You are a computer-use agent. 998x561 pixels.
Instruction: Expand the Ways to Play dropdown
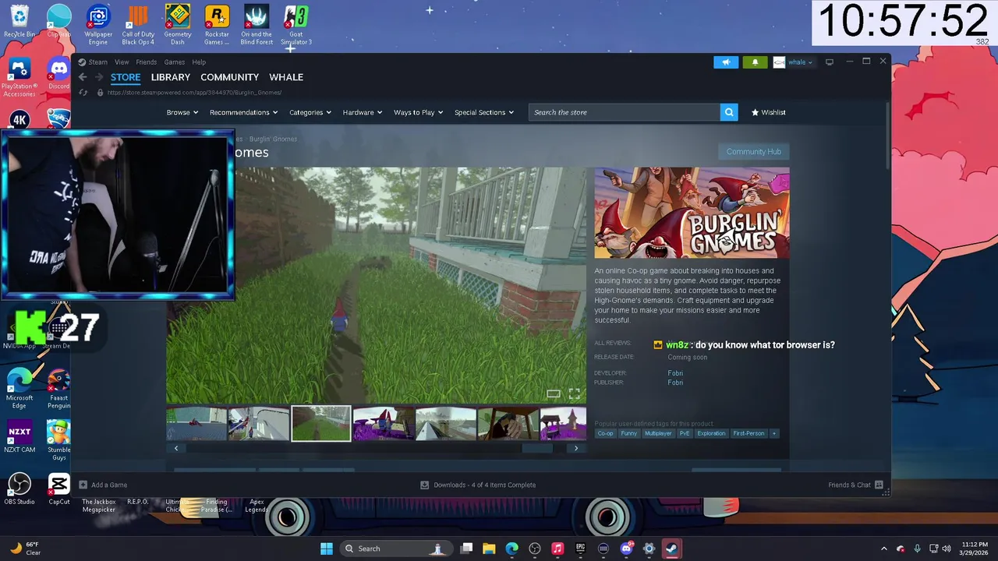click(418, 112)
